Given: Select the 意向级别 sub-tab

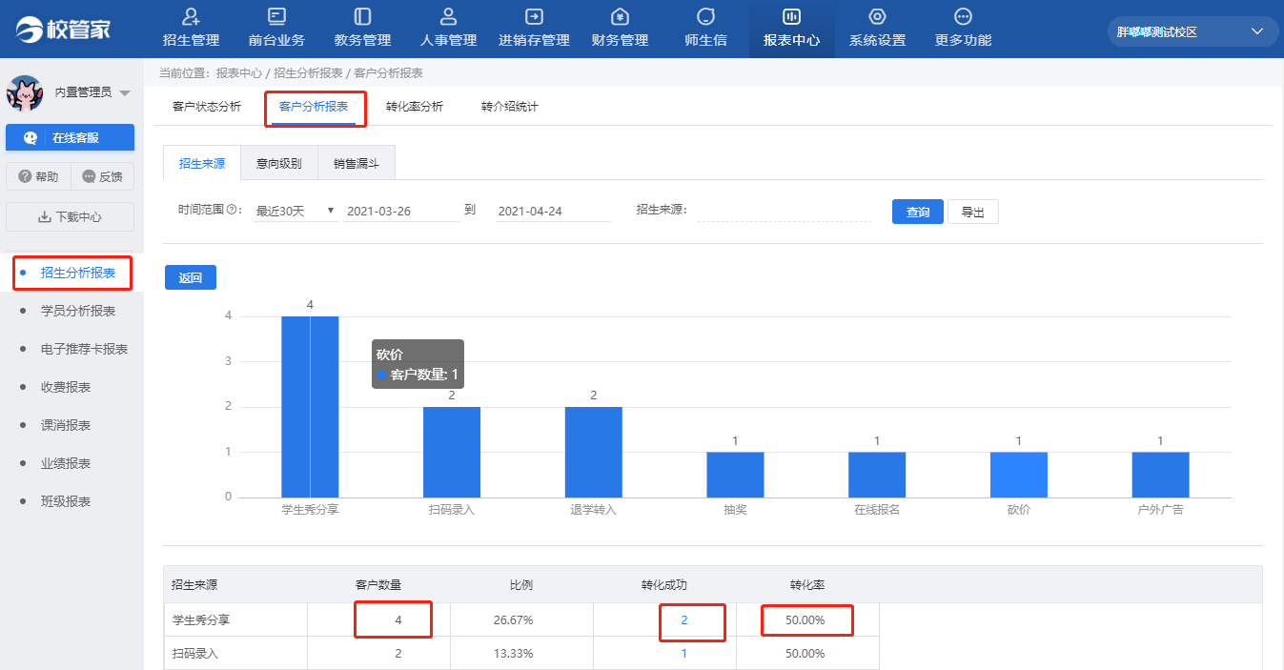Looking at the screenshot, I should (x=279, y=163).
